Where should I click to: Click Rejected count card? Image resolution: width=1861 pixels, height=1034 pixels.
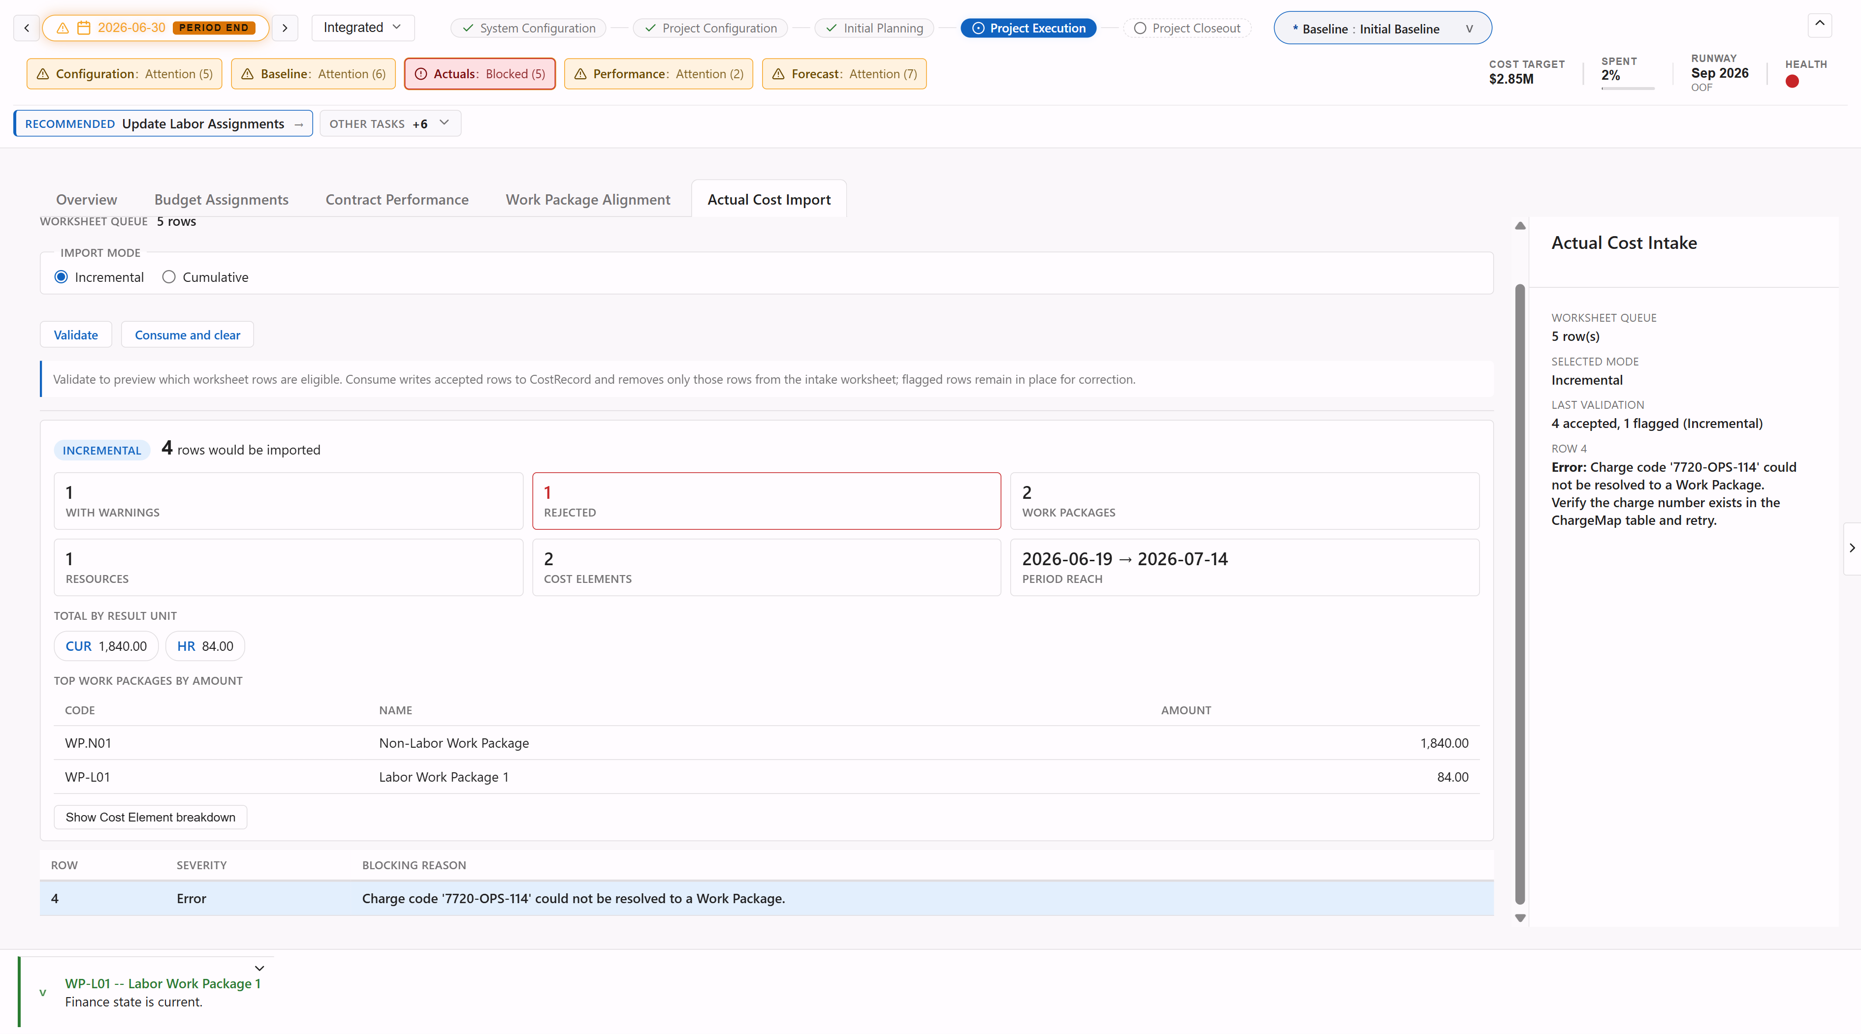coord(767,501)
